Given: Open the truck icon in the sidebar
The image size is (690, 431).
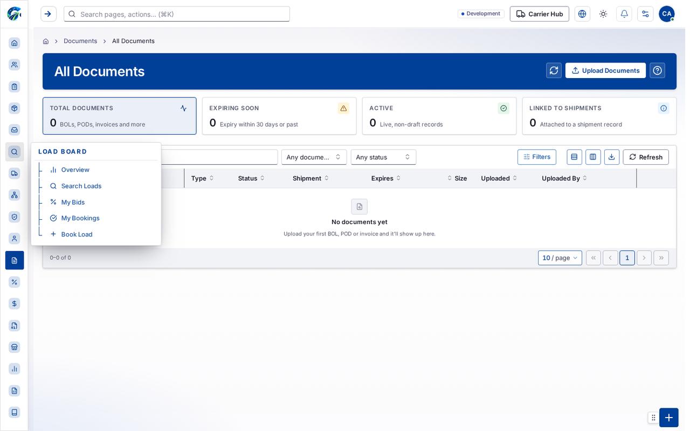Looking at the screenshot, I should click(15, 173).
